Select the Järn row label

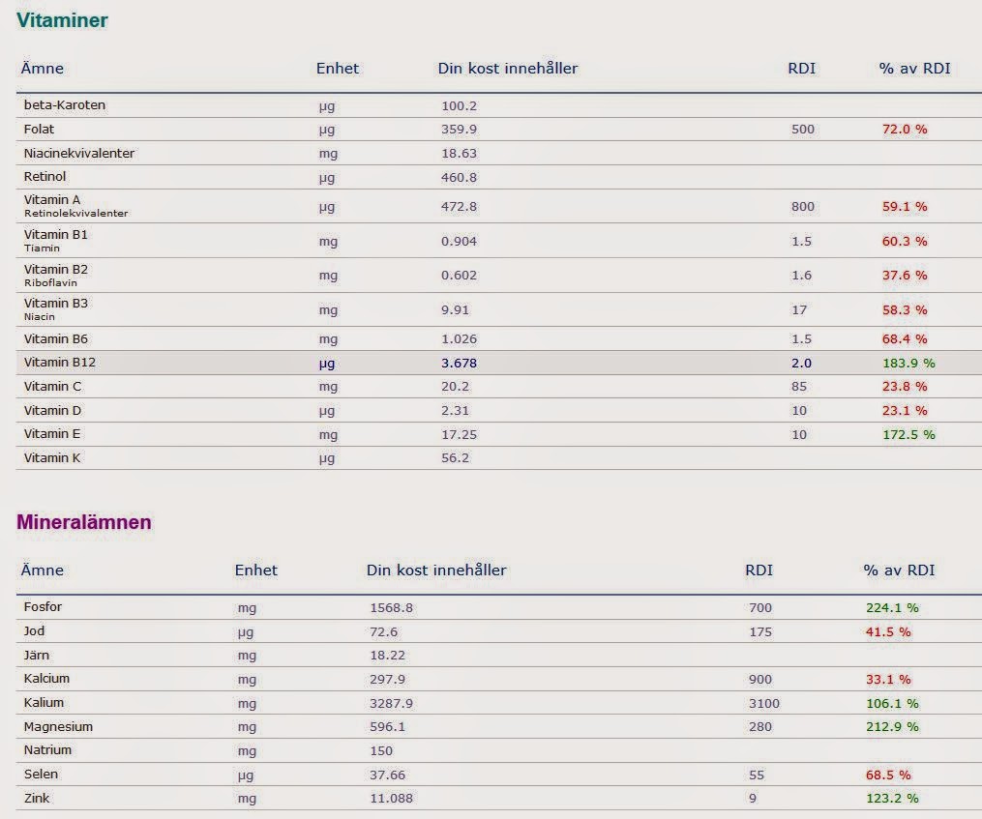pyautogui.click(x=37, y=655)
